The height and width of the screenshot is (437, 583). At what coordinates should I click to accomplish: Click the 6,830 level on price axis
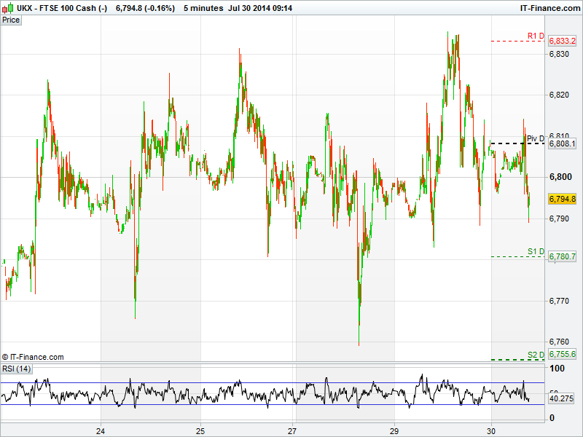(559, 54)
